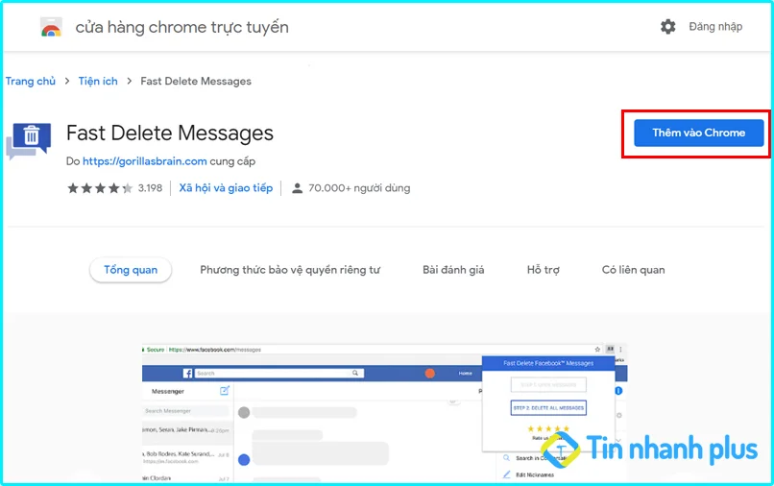
Task: Open the Hỗ trợ tab
Action: (543, 270)
